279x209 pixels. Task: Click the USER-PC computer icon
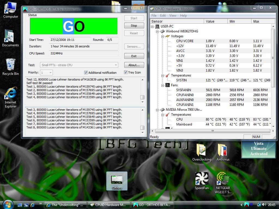(x=157, y=26)
